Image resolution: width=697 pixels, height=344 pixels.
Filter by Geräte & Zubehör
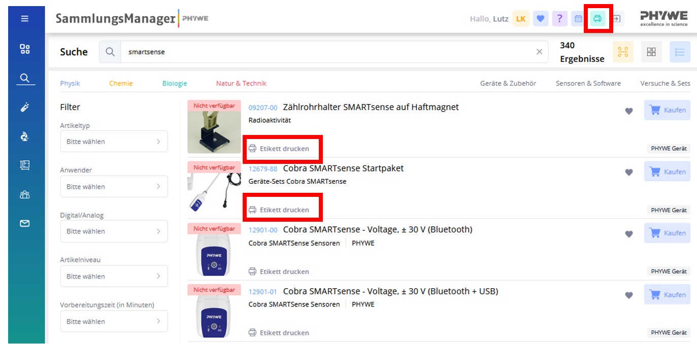click(x=508, y=83)
